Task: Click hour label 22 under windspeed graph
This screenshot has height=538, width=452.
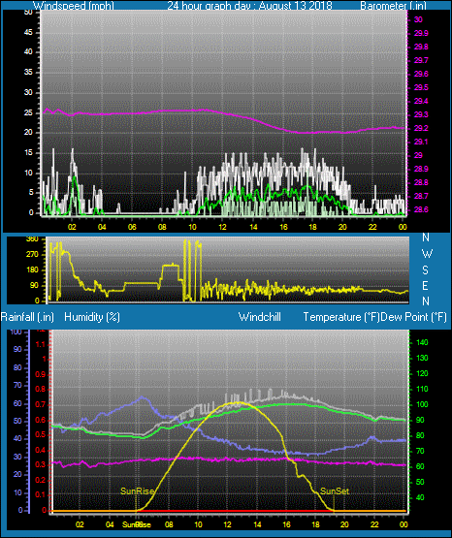Action: (x=372, y=227)
